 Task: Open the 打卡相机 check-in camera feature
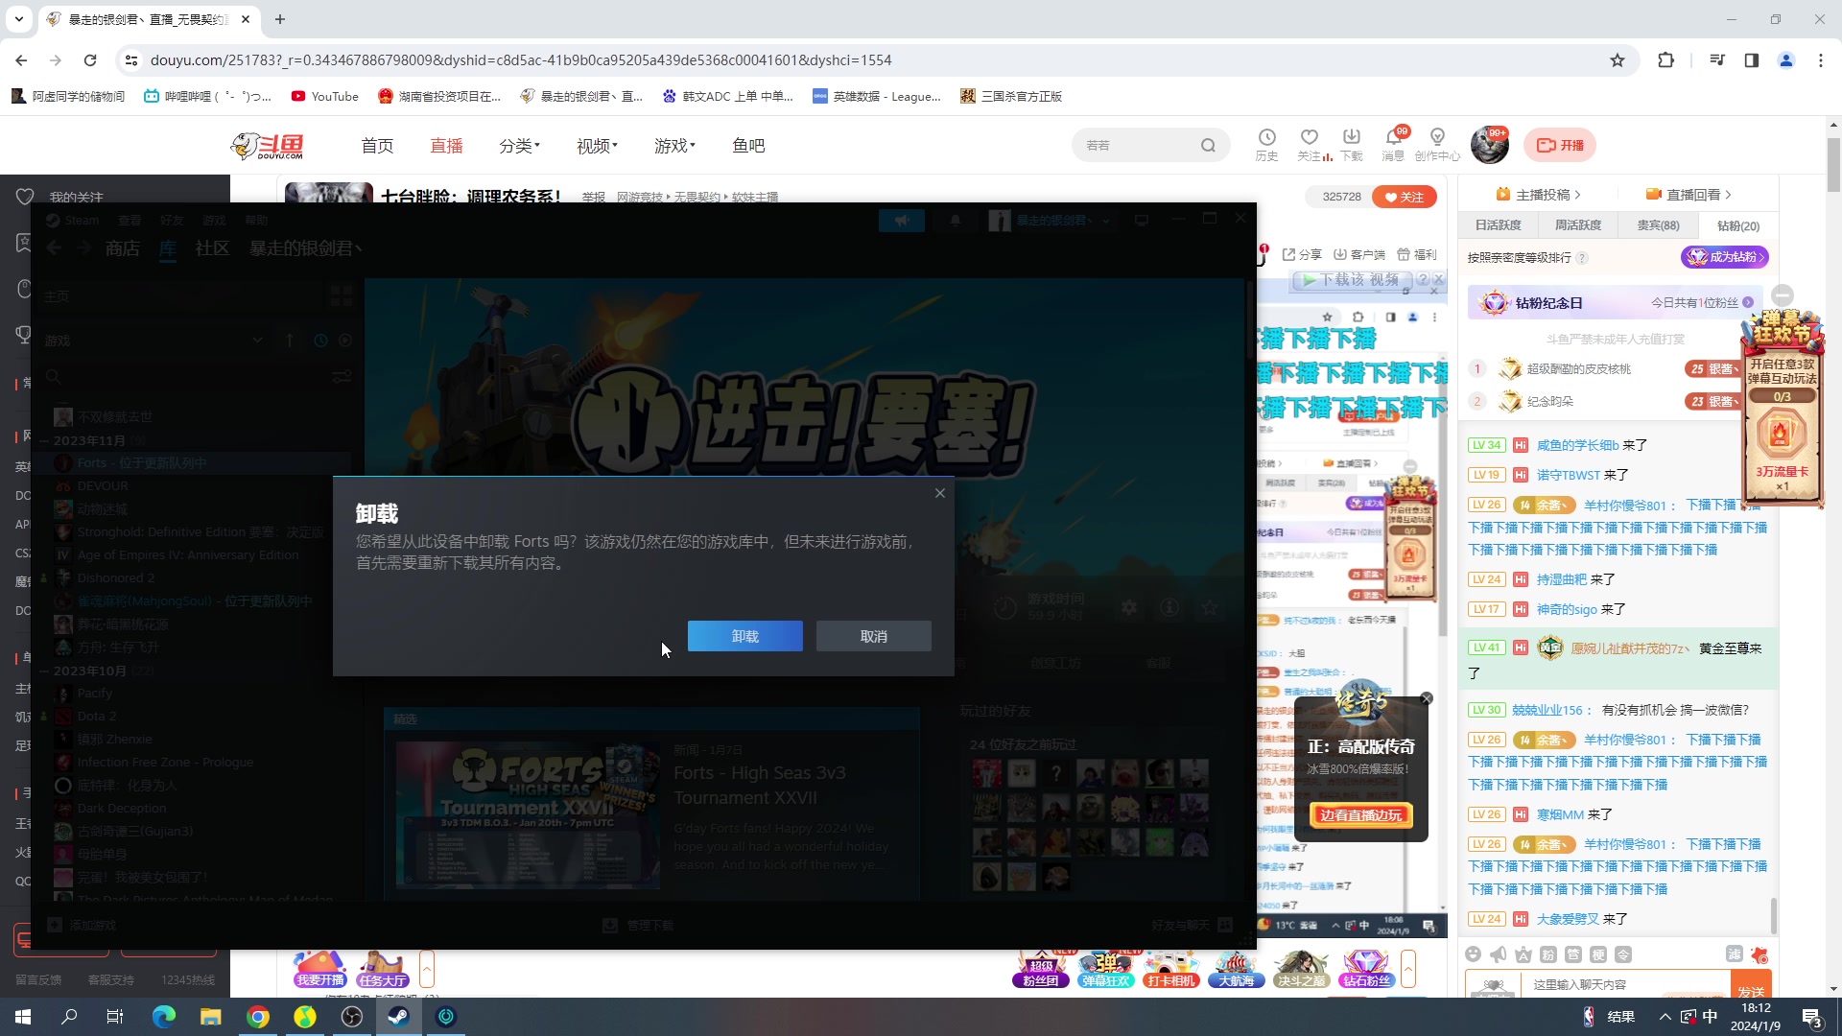[1171, 969]
